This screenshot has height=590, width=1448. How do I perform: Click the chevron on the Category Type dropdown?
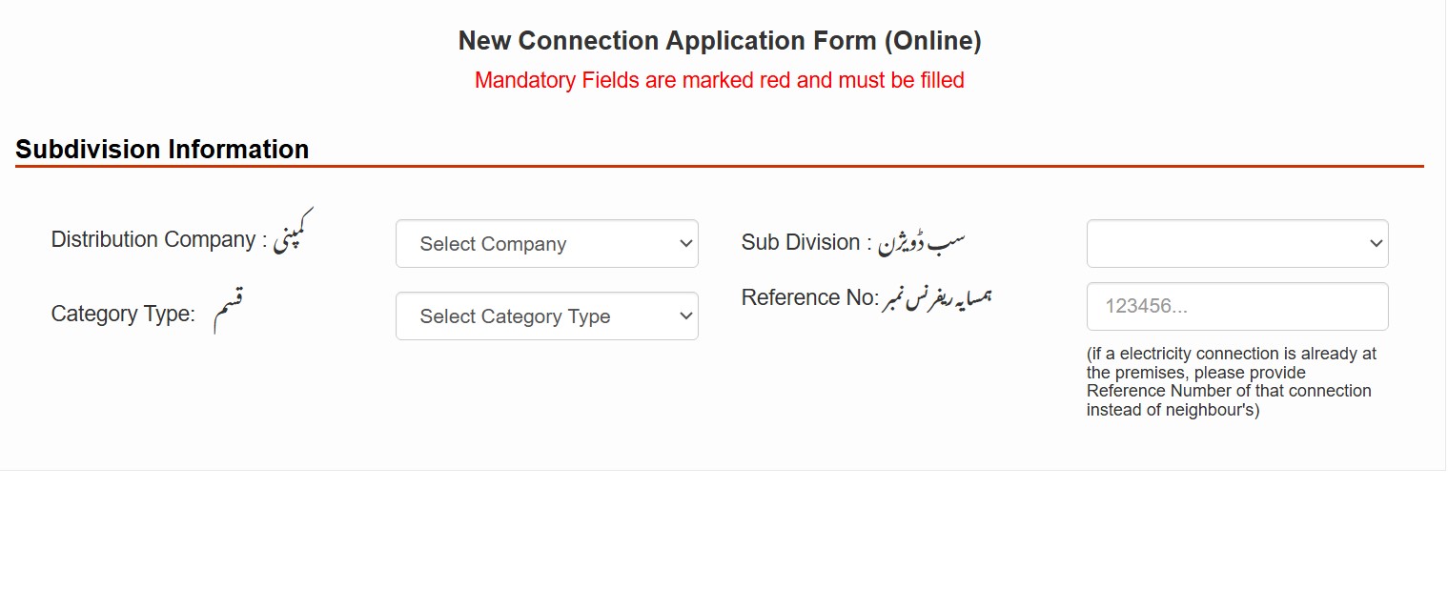[684, 315]
